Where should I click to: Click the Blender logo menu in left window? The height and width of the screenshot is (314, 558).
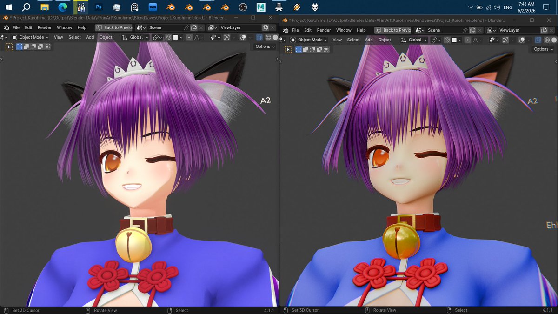[7, 28]
